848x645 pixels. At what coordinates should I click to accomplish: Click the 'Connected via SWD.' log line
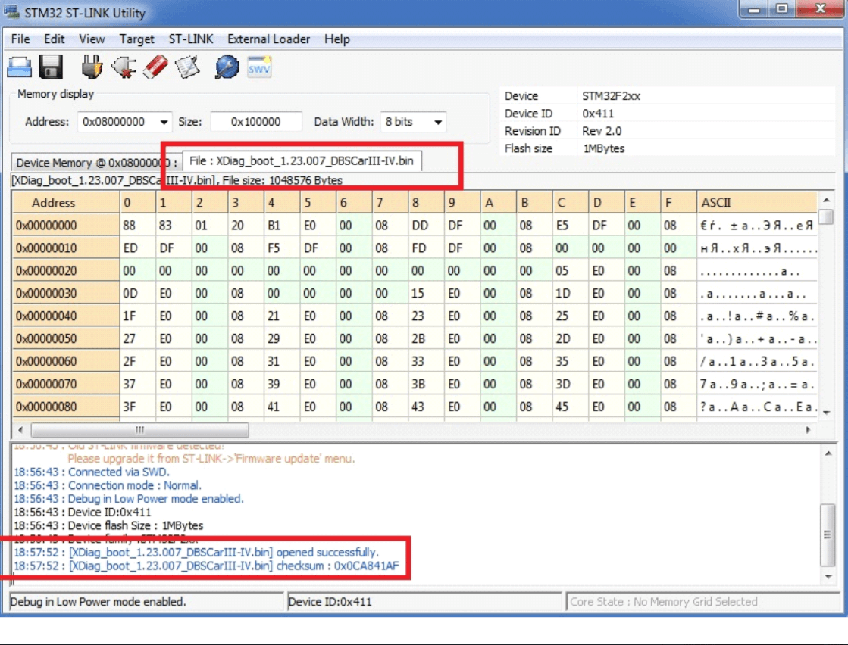(x=92, y=472)
